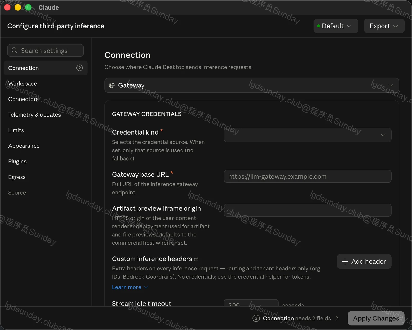Open the Credential kind dropdown
This screenshot has height=330, width=412.
307,135
